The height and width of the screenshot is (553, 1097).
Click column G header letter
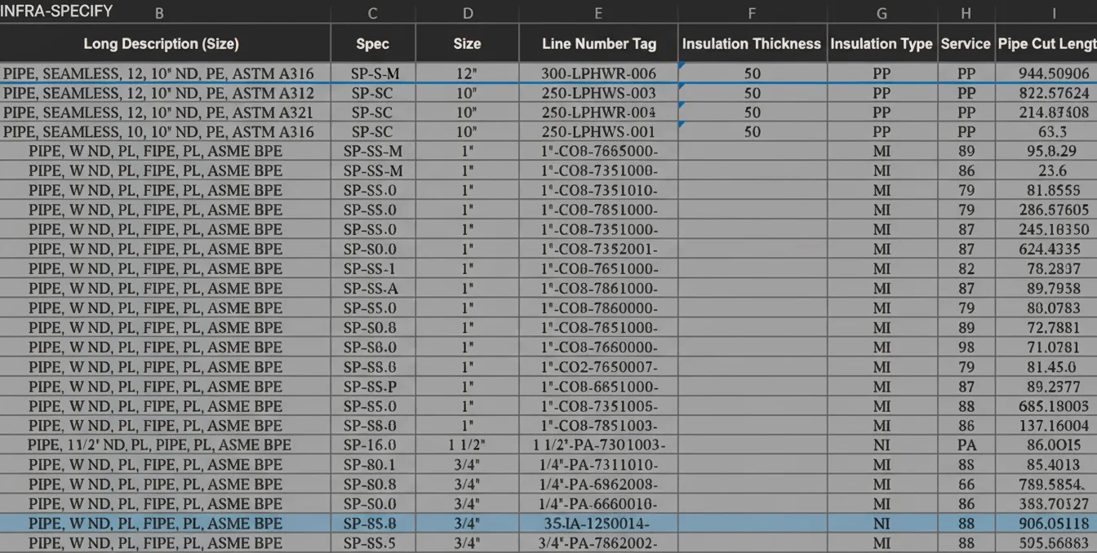coord(882,13)
